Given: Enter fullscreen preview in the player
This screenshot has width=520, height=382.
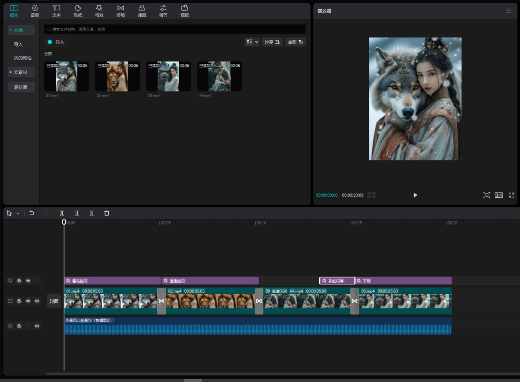Looking at the screenshot, I should click(511, 195).
